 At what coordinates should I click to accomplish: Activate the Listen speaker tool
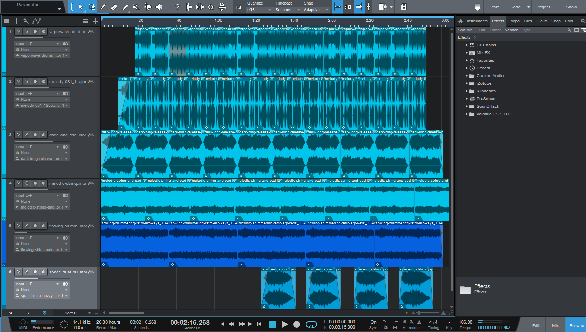(x=159, y=7)
